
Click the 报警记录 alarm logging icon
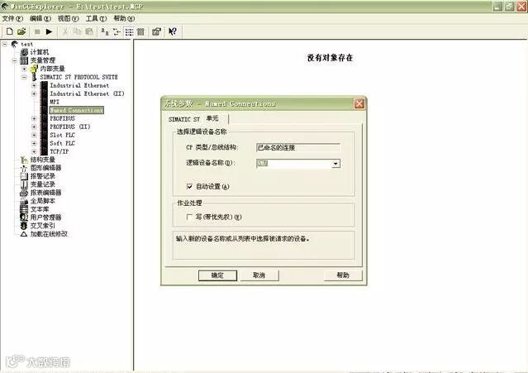click(x=24, y=176)
